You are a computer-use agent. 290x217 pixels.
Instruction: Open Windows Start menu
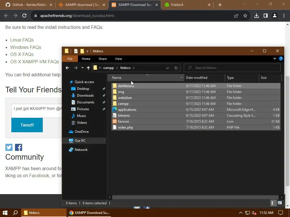(5, 213)
